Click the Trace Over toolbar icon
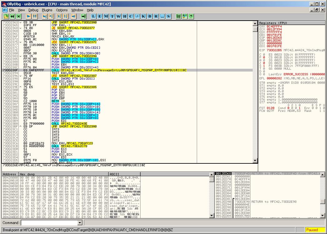 coord(66,16)
